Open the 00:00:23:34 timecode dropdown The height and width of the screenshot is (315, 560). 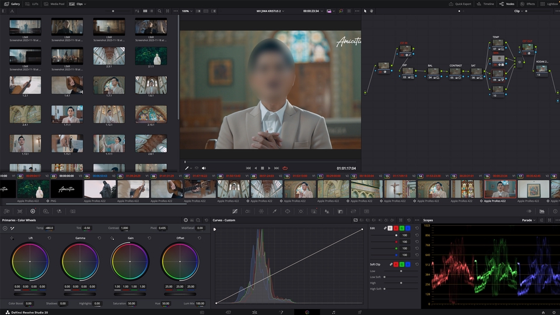(x=313, y=11)
